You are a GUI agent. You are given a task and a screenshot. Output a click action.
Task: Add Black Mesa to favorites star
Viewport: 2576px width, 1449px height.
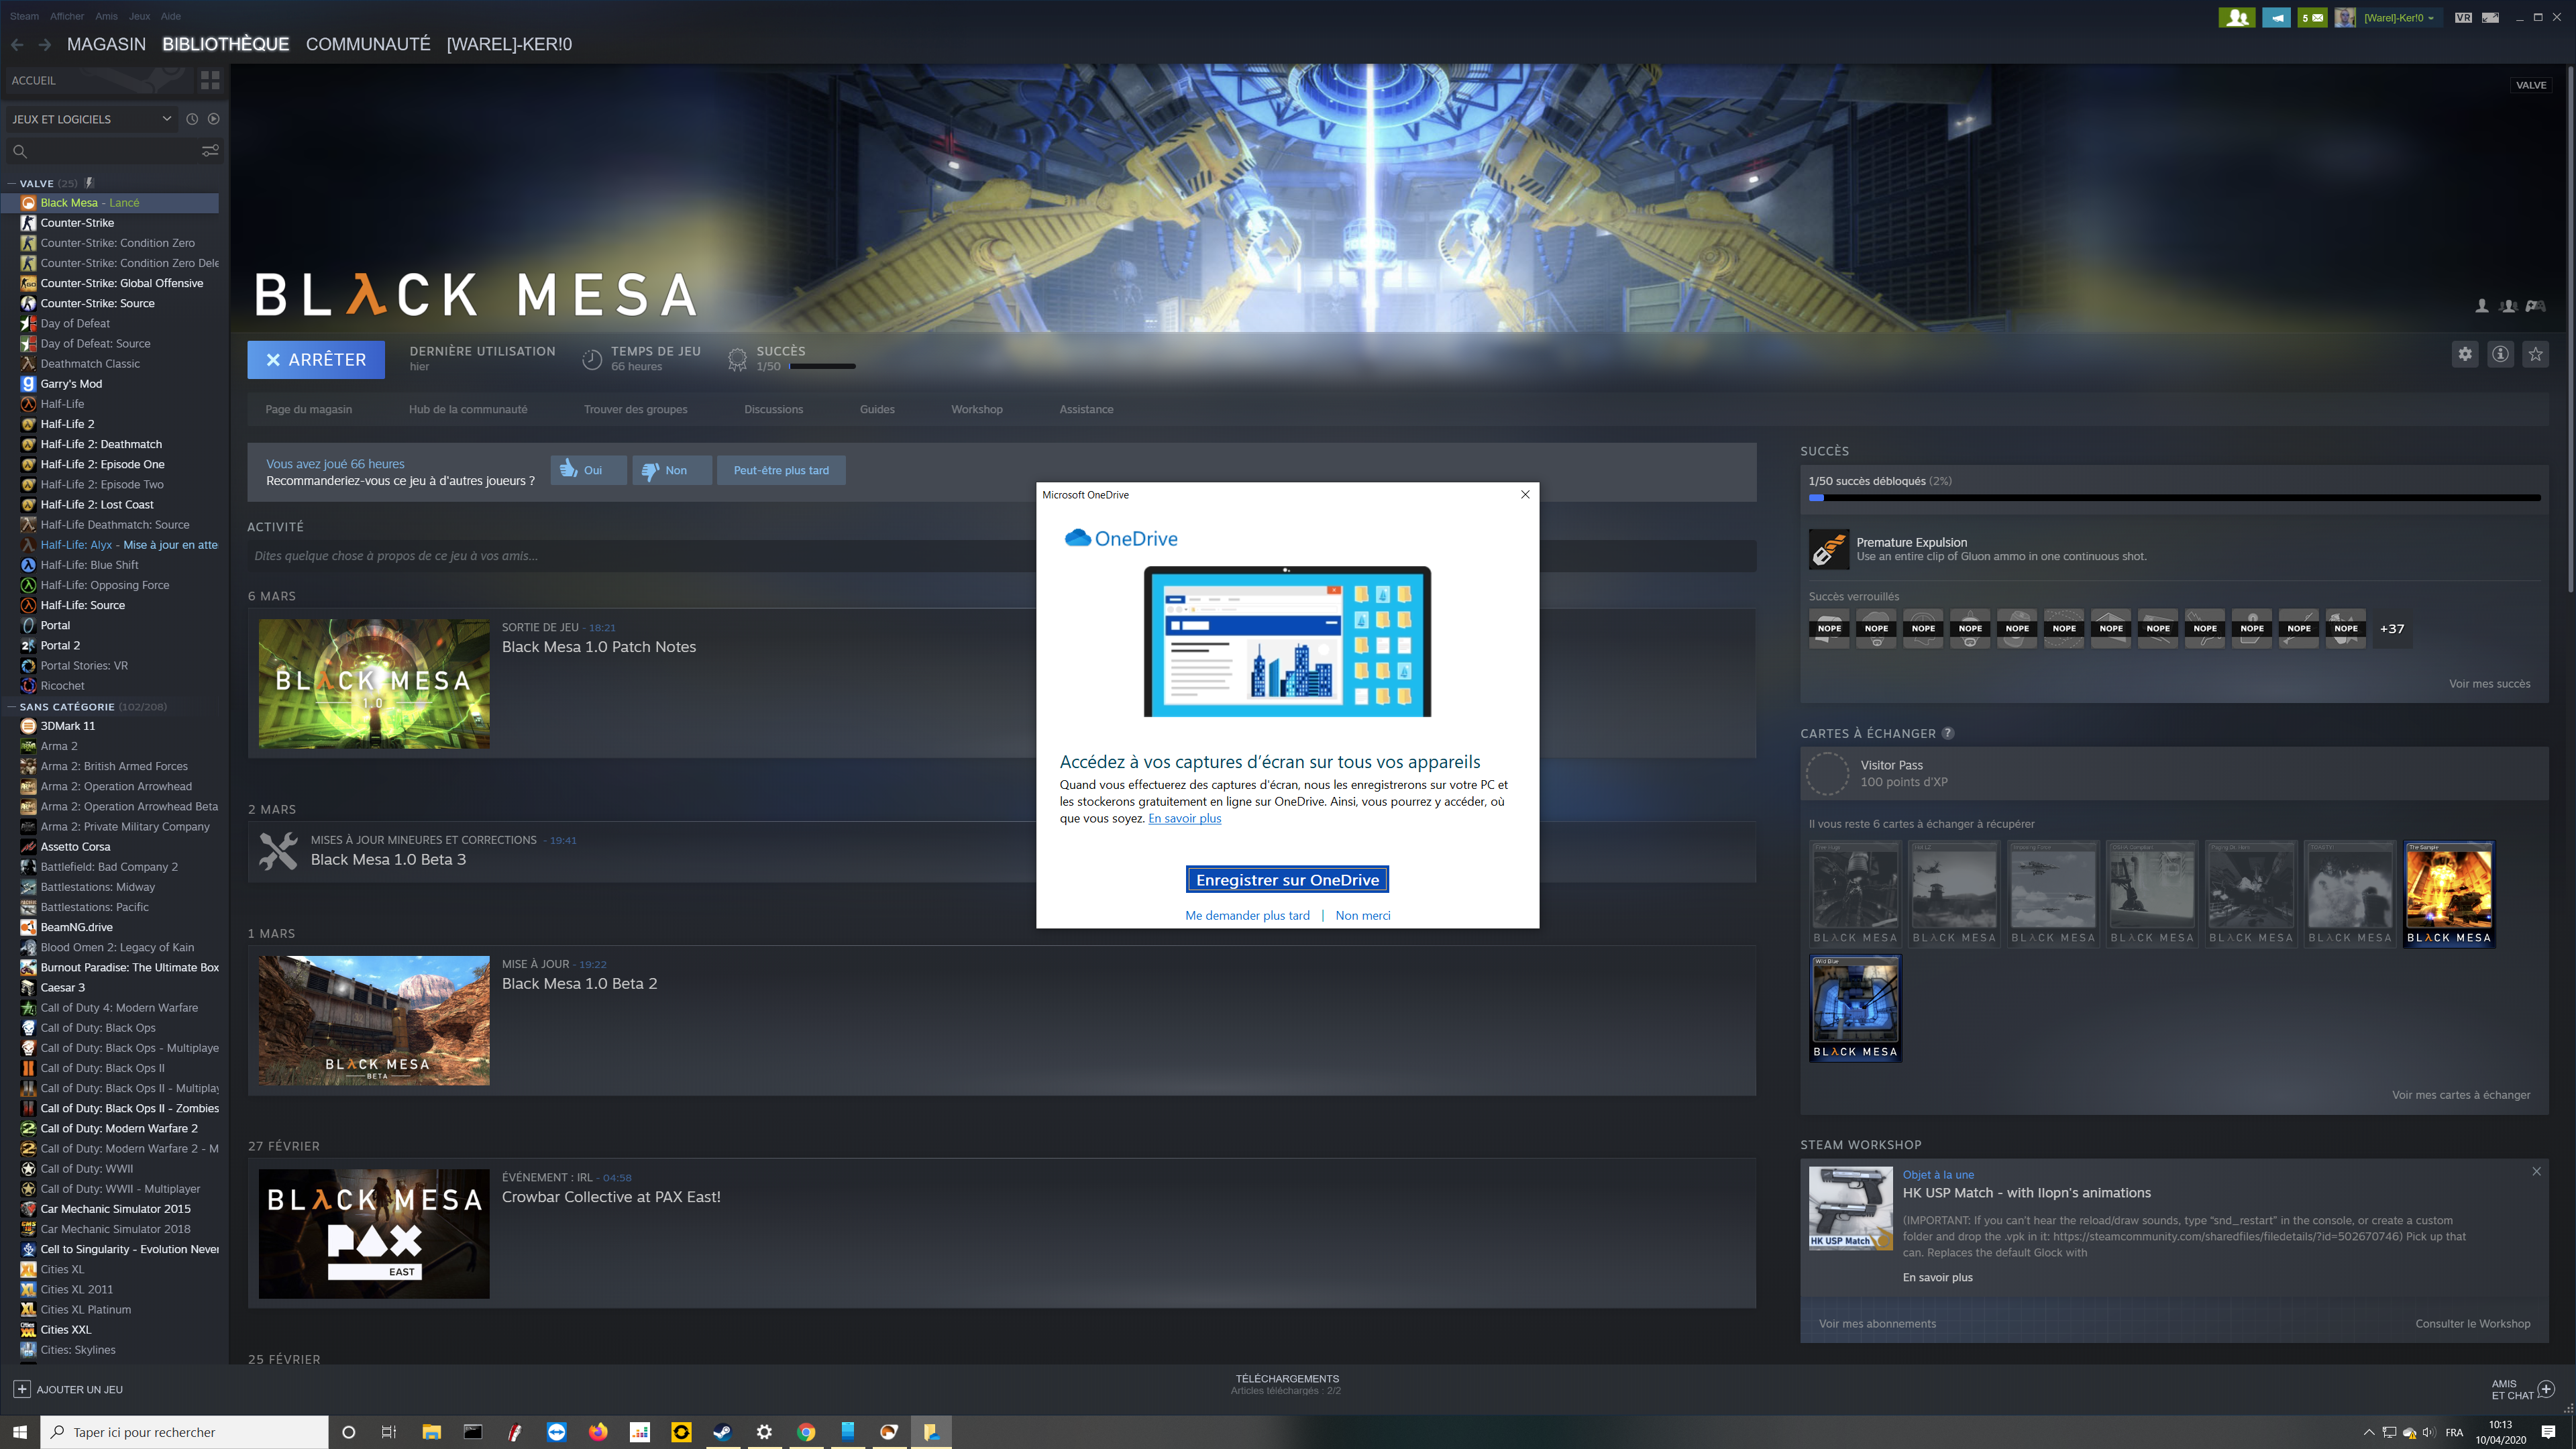click(x=2535, y=354)
